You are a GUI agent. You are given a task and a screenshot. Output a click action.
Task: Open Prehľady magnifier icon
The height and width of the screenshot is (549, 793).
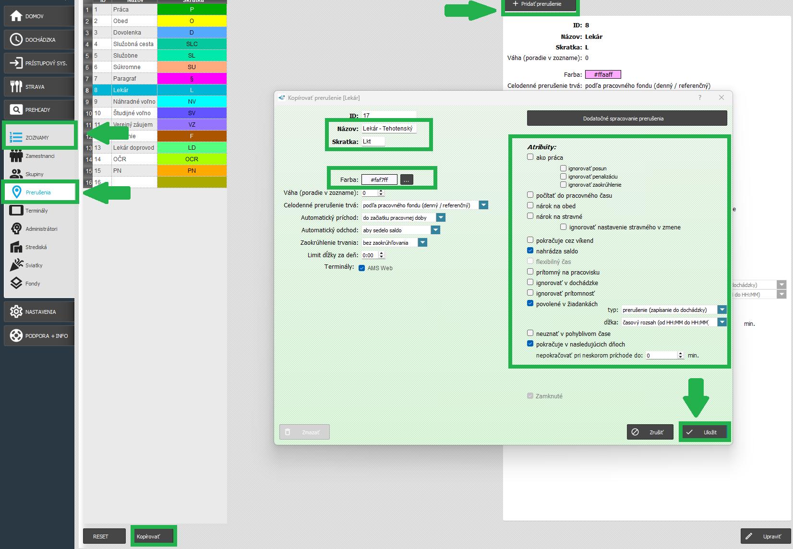pos(16,110)
